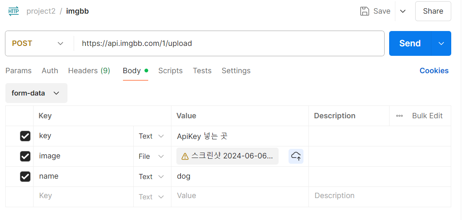Uncheck the image row checkbox

pyautogui.click(x=25, y=156)
